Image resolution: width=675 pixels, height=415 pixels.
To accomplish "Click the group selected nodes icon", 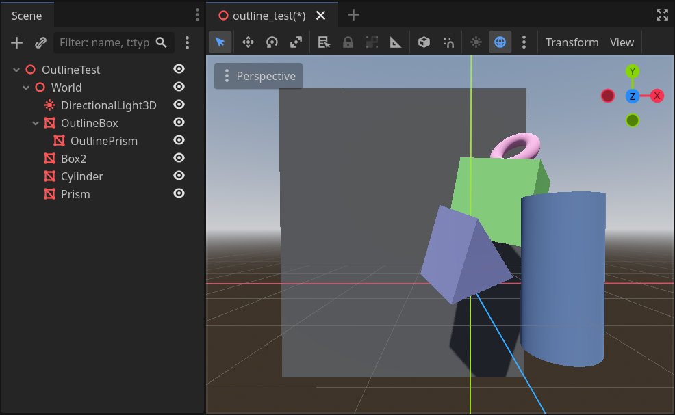I will pos(372,42).
